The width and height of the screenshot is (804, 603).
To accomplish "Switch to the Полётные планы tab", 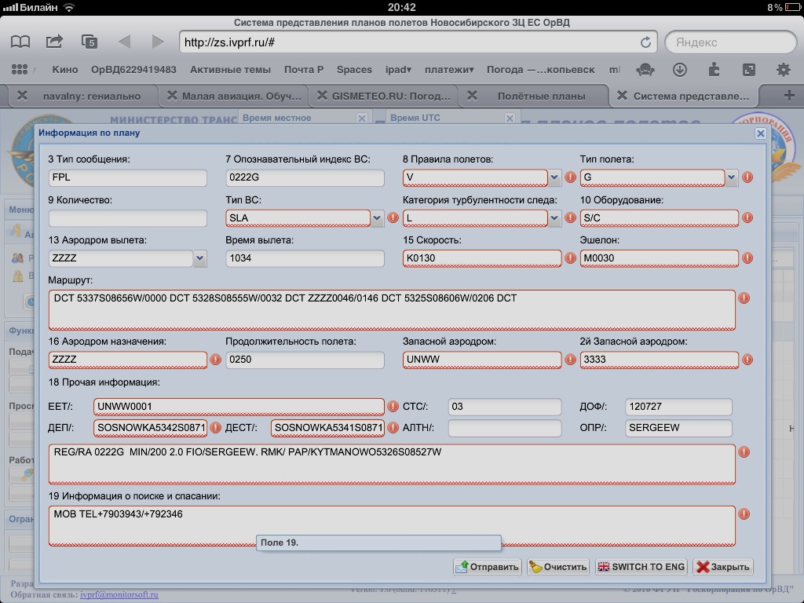I will click(x=541, y=96).
